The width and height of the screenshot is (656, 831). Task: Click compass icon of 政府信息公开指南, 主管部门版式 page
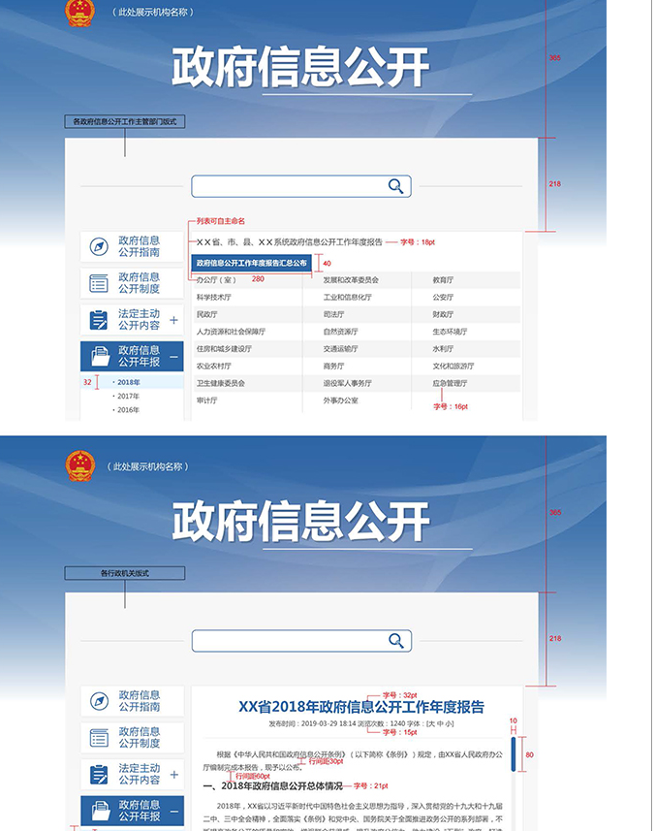[x=99, y=246]
